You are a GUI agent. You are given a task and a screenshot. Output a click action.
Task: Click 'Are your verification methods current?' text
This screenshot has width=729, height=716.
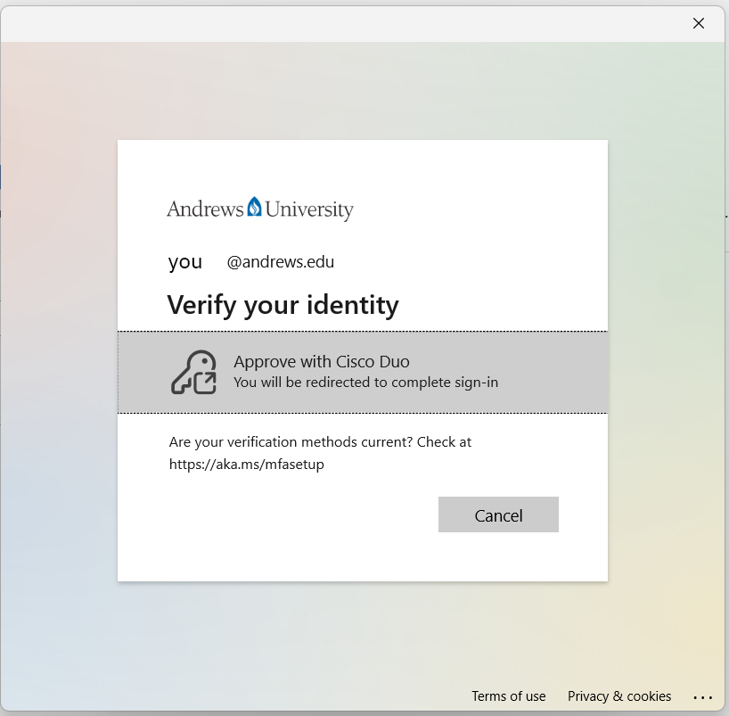(x=291, y=442)
